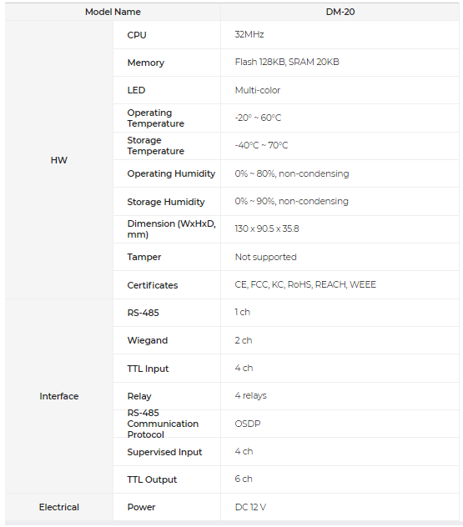This screenshot has width=463, height=527.
Task: Click the Certificates value list
Action: coord(305,284)
